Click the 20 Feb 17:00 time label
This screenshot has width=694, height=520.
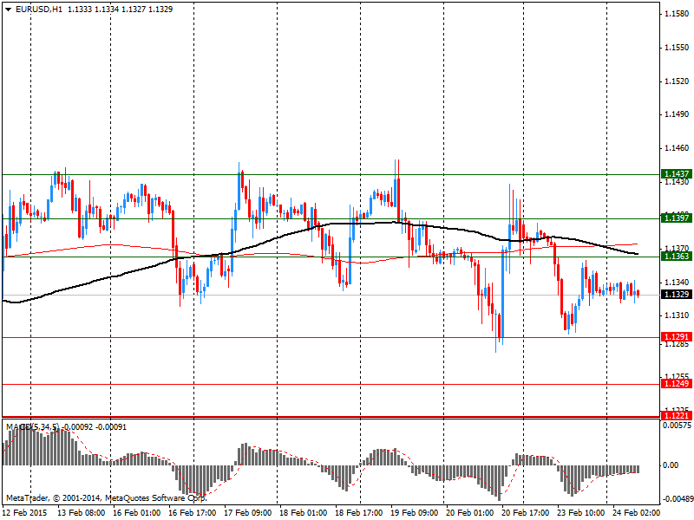(526, 513)
